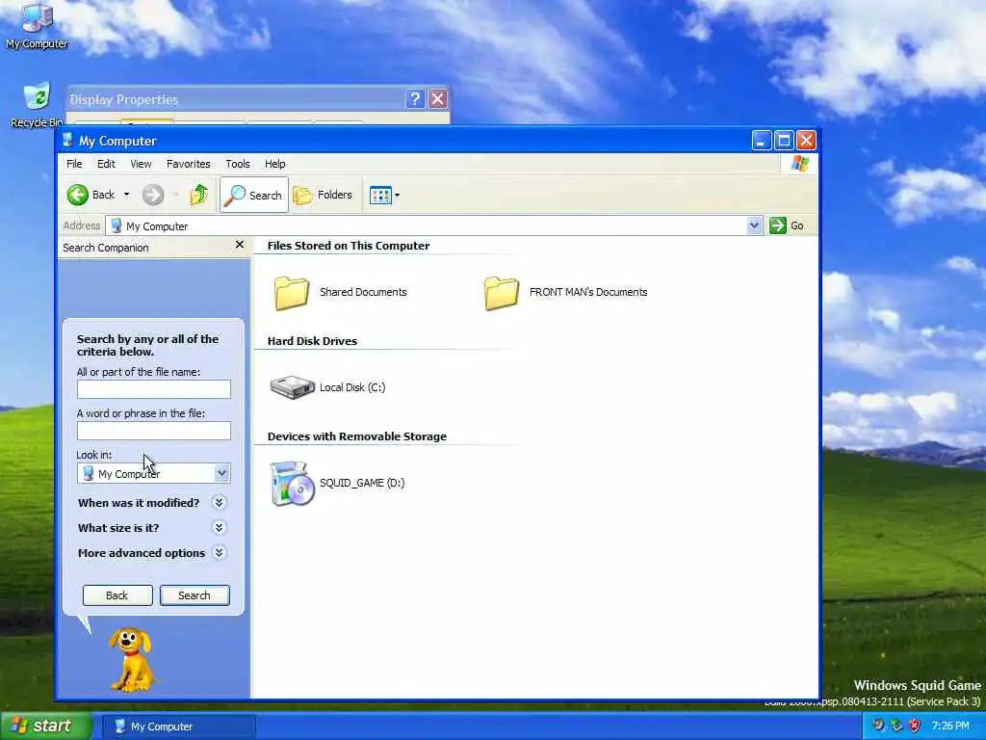Open the View menu
Image resolution: width=986 pixels, height=740 pixels.
[x=141, y=164]
